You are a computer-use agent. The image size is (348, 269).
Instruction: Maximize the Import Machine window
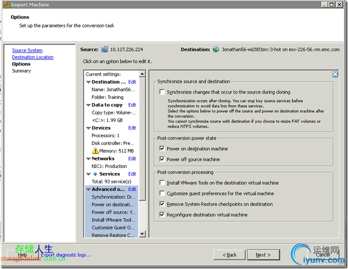pyautogui.click(x=331, y=4)
